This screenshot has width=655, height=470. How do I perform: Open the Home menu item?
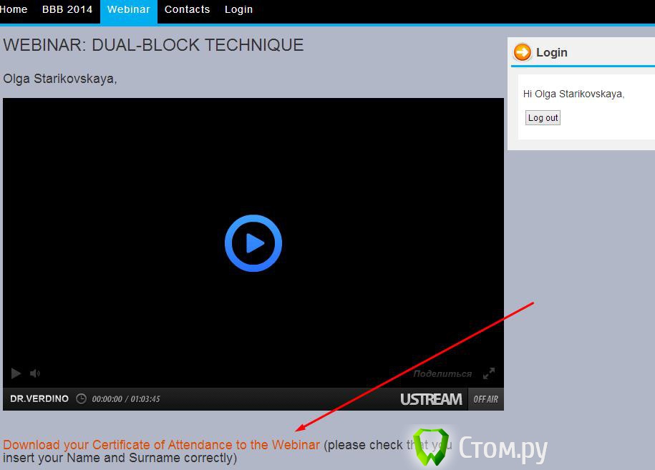14,10
